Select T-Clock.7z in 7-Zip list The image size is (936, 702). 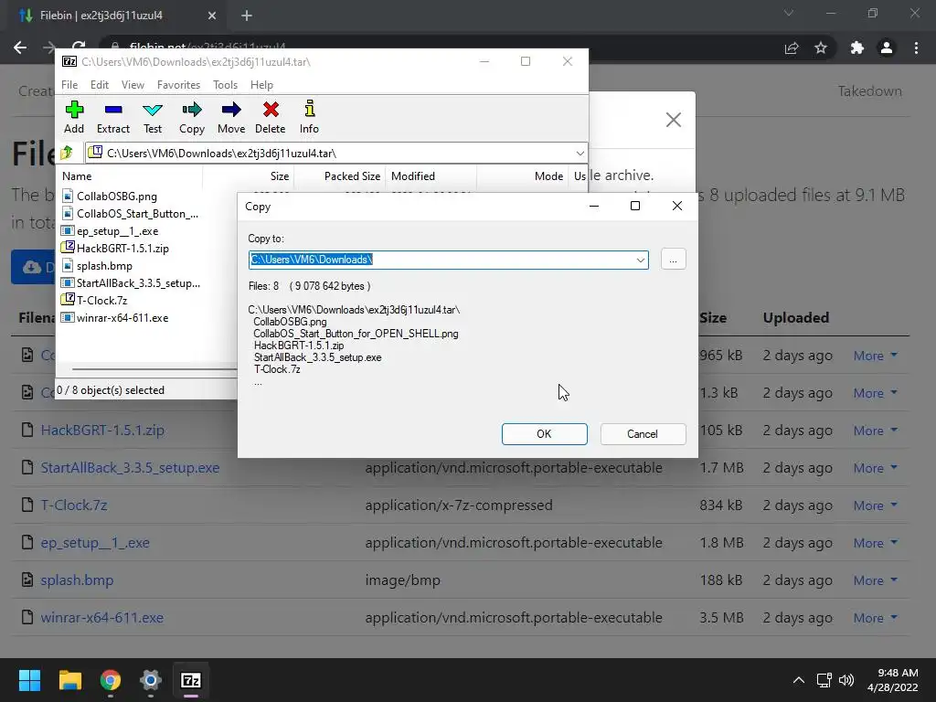(x=101, y=300)
